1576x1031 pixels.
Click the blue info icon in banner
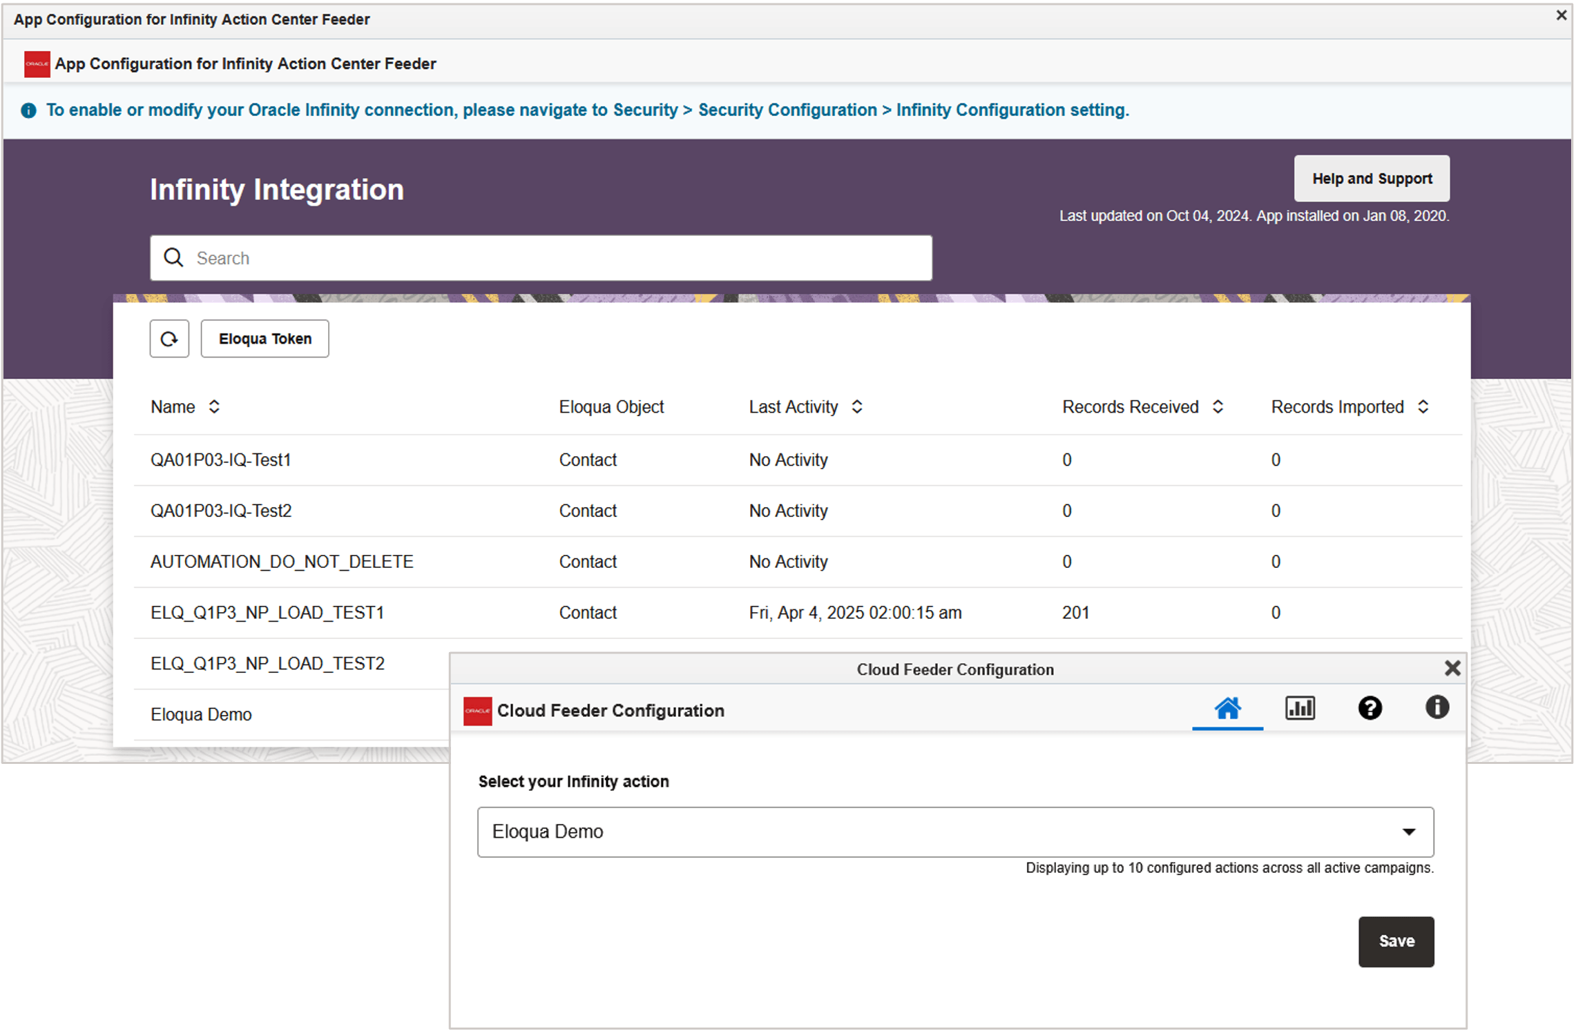coord(28,110)
